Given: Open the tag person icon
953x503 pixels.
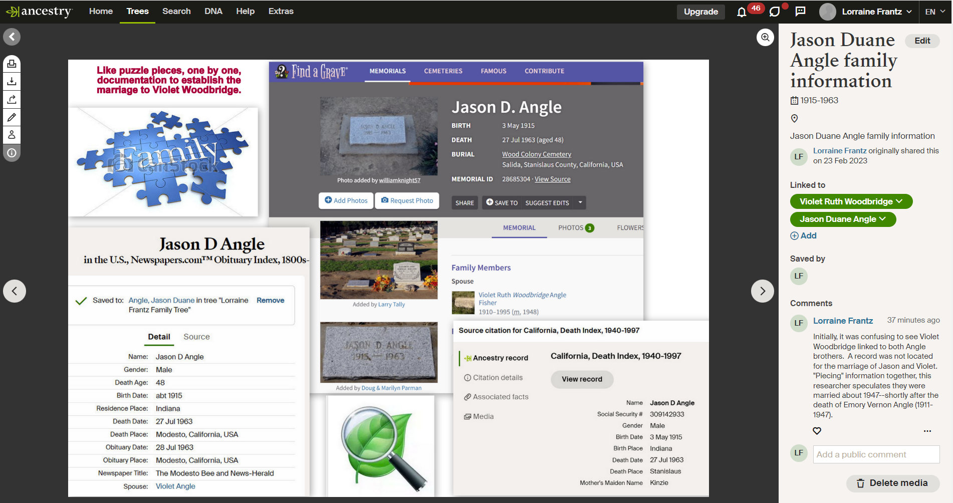Looking at the screenshot, I should click(12, 135).
